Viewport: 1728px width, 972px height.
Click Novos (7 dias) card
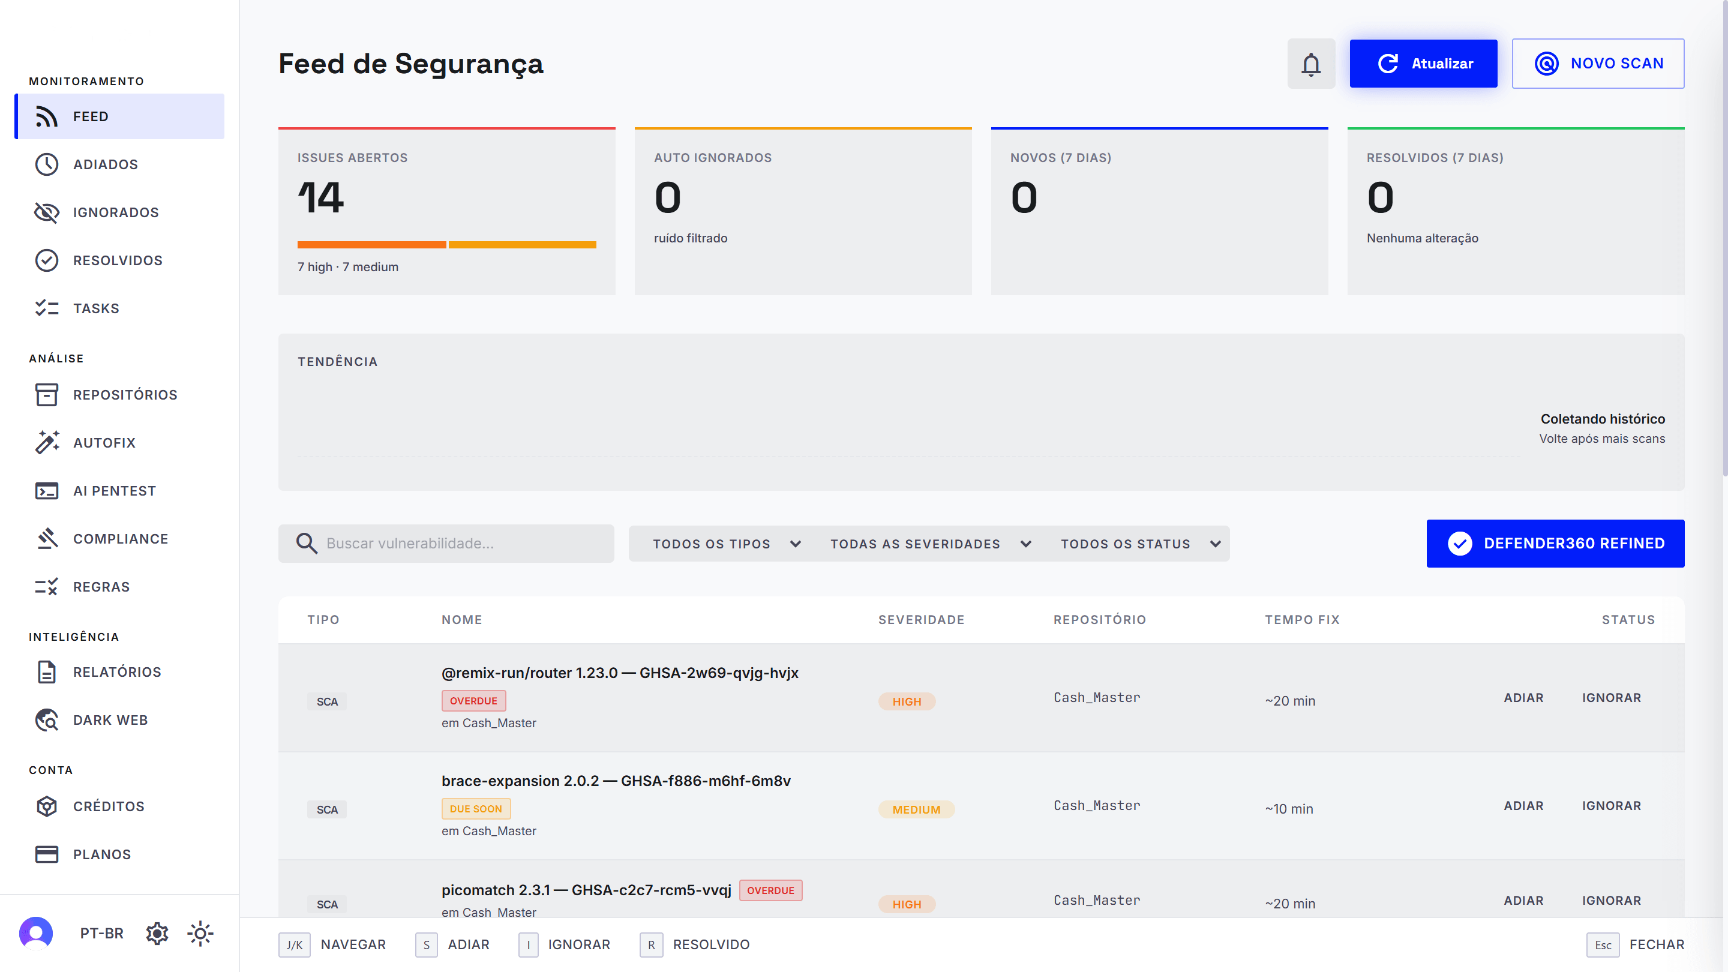click(x=1159, y=211)
